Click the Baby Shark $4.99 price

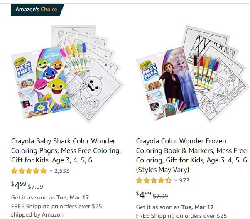coord(18,185)
